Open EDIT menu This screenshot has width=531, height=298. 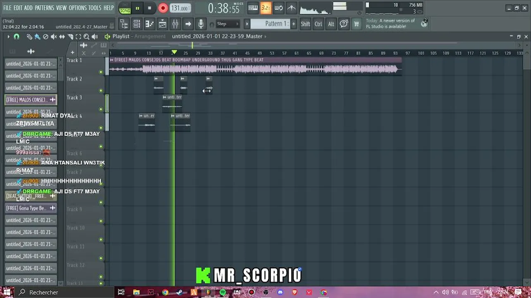tap(18, 8)
